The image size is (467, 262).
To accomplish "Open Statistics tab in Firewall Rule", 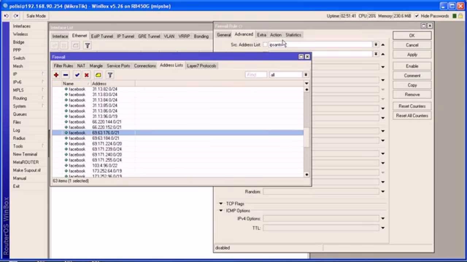I will coord(293,35).
